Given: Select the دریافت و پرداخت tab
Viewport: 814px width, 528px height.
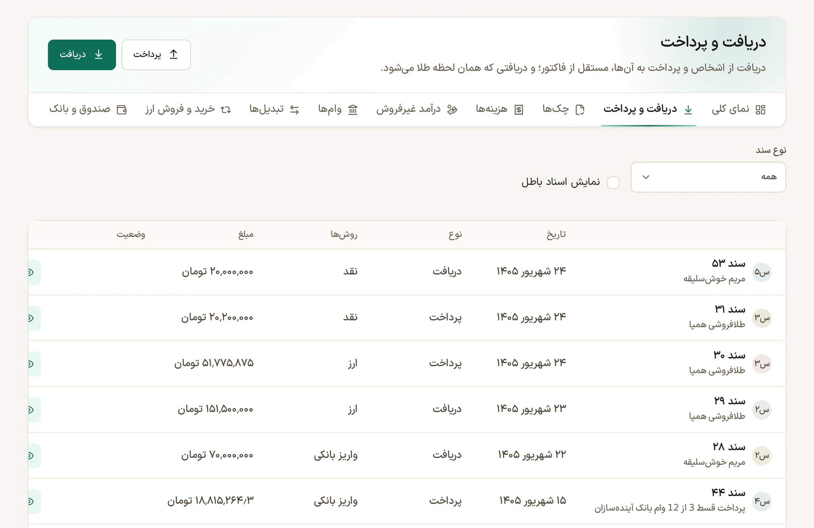Looking at the screenshot, I should [x=648, y=109].
